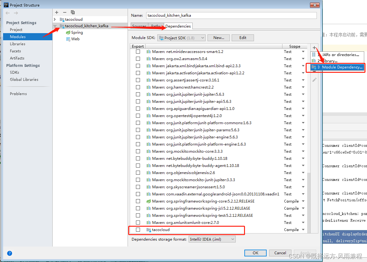This screenshot has height=262, width=367.
Task: Click the spring-core dependency leaf icon
Action: tap(148, 201)
